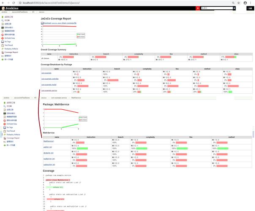Viewport: 255px width, 211px height.
Task: Open the com.example.model package link
Action: point(49,85)
